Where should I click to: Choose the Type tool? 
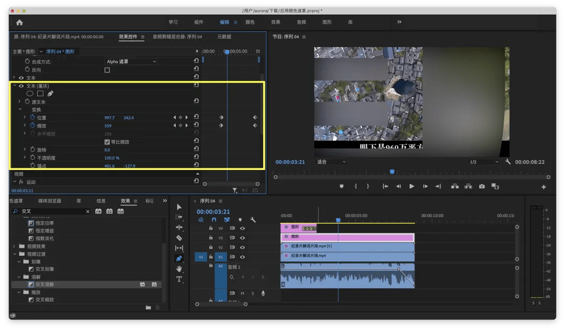(x=179, y=279)
